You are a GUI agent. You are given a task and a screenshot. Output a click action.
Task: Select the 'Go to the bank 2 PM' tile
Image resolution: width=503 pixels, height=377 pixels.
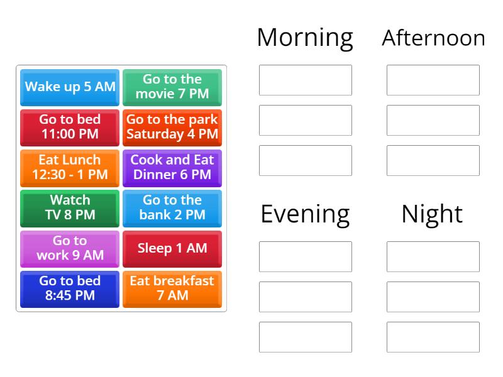172,207
